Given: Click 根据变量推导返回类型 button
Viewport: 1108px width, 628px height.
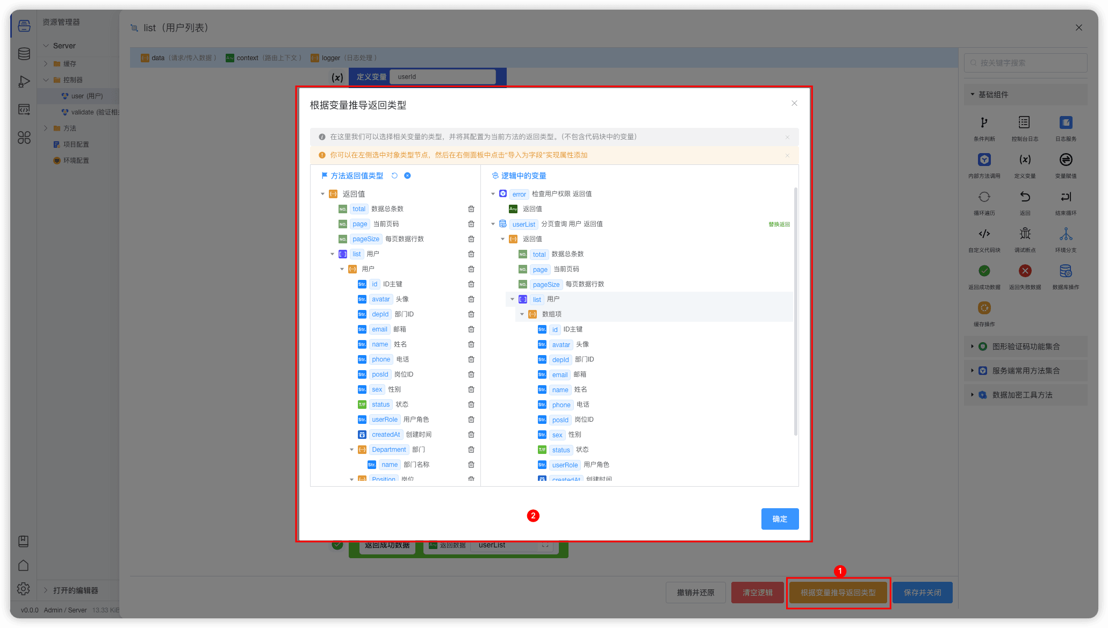Looking at the screenshot, I should (838, 593).
